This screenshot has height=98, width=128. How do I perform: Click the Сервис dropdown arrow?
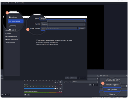pos(85,21)
